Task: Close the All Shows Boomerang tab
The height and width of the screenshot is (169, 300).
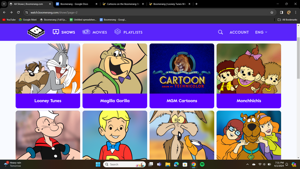Action: (x=50, y=4)
